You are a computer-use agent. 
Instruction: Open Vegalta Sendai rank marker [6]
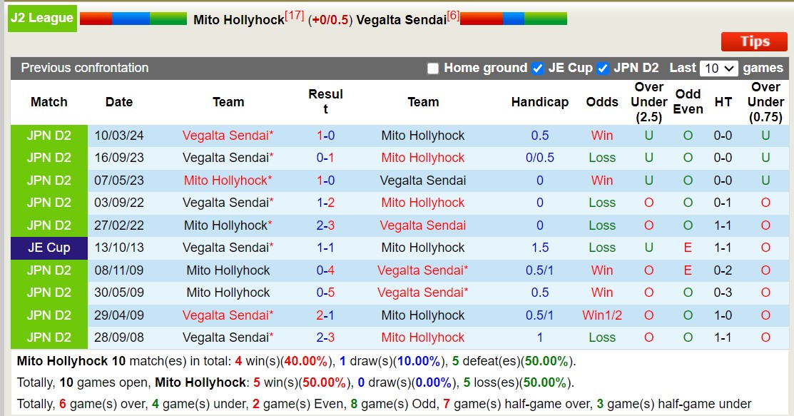pos(453,15)
